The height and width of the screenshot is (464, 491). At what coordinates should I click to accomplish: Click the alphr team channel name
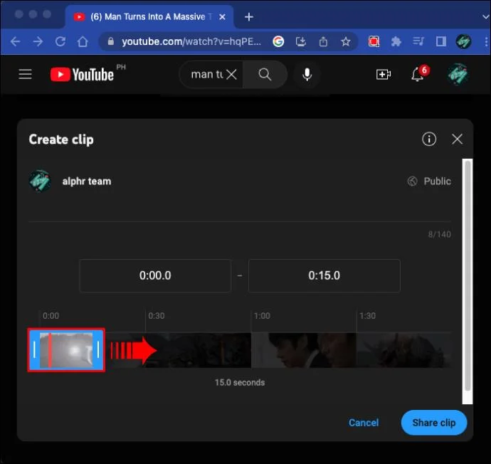pyautogui.click(x=87, y=181)
